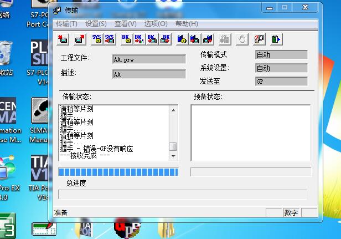Click scroll-up arrow in 传输状态 log
Screen dimensions: 341x239
coord(173,110)
